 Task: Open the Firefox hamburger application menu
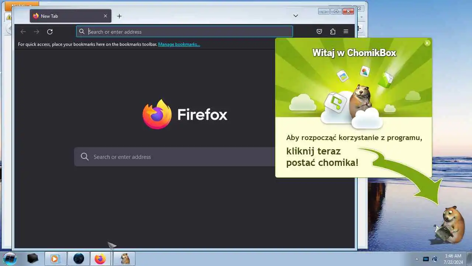[346, 32]
